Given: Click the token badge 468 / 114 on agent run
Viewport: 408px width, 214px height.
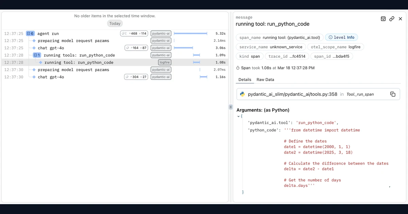Looking at the screenshot, I should click(x=134, y=34).
